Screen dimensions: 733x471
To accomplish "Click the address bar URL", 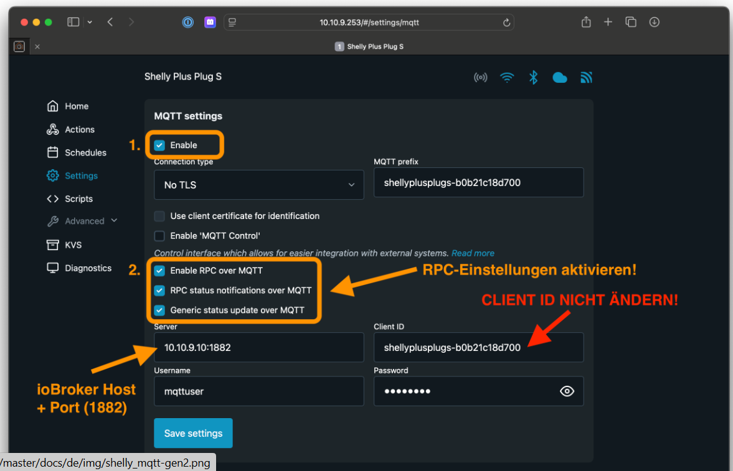I will 369,22.
